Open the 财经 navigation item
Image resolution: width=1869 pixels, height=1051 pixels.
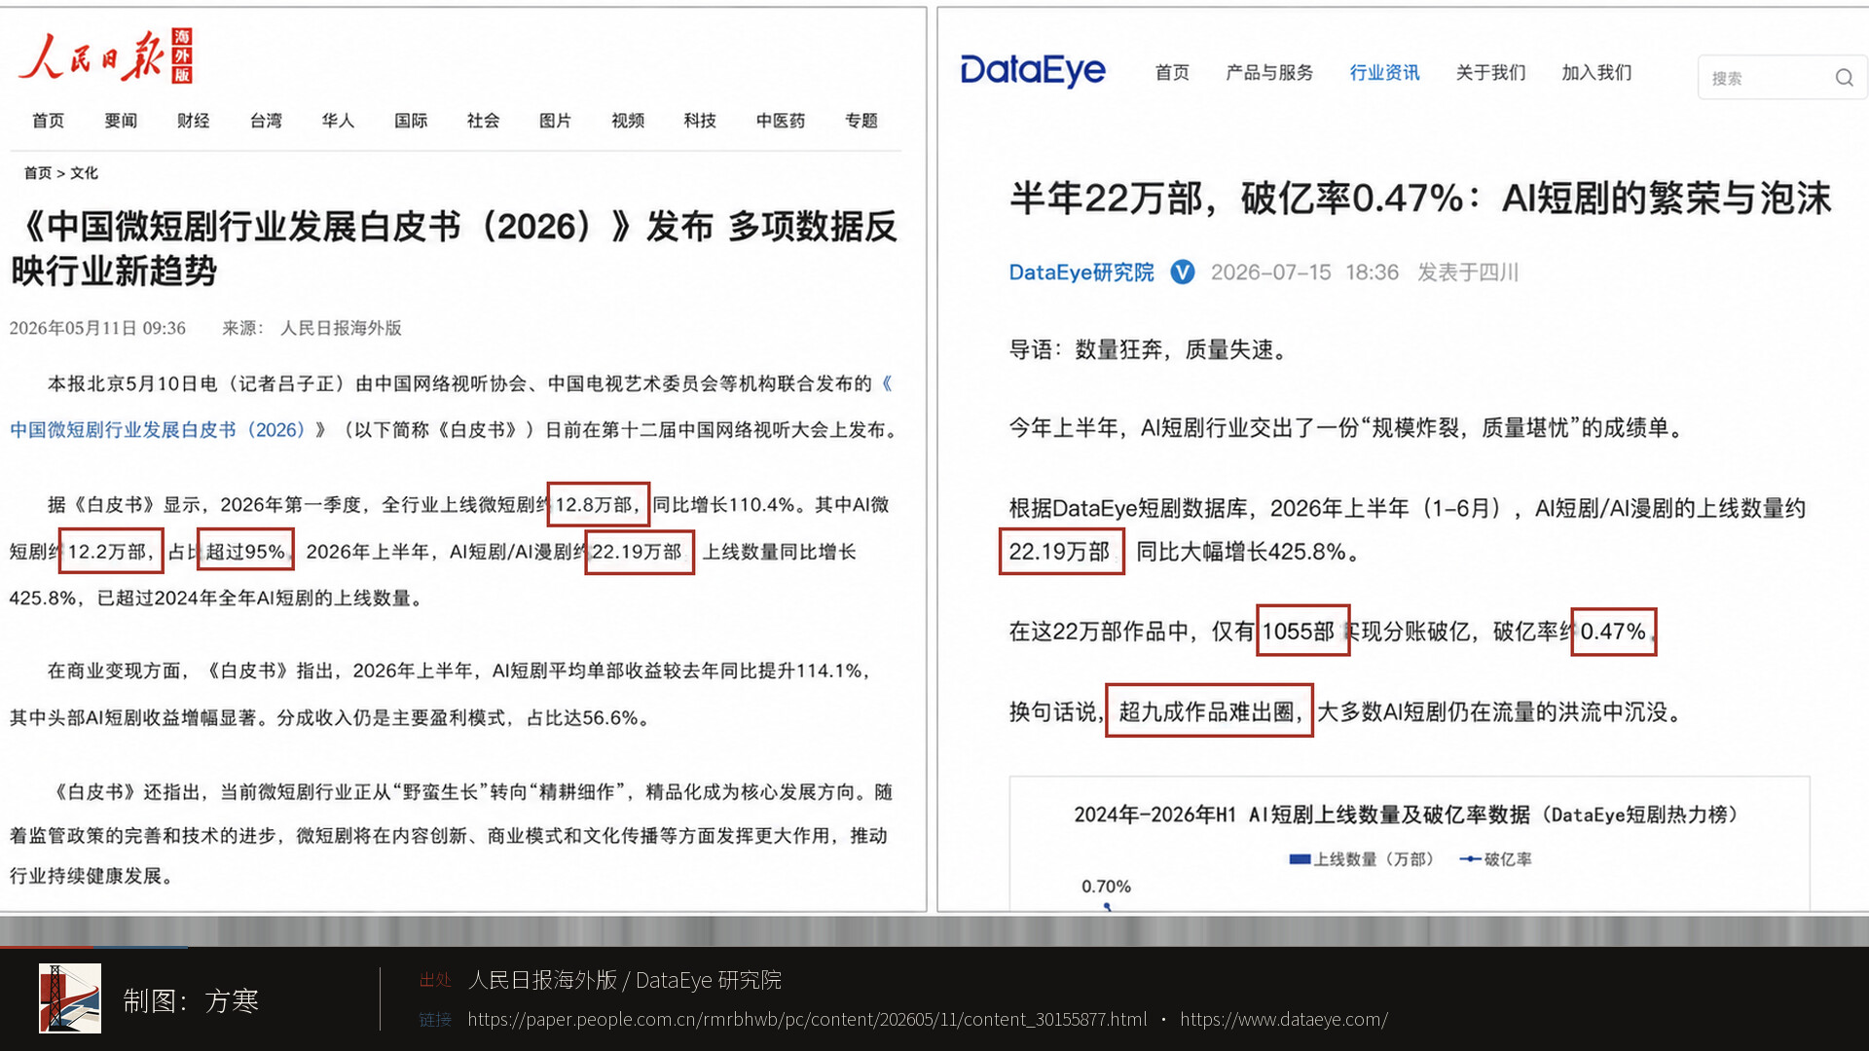tap(193, 121)
